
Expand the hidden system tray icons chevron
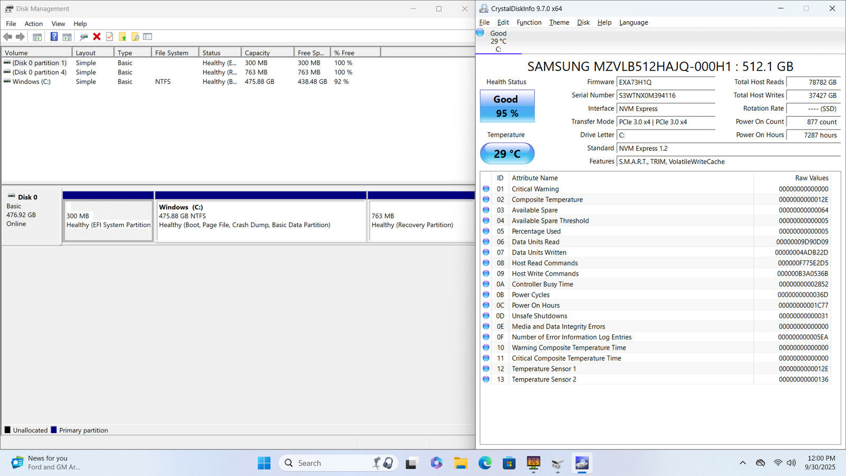point(743,463)
